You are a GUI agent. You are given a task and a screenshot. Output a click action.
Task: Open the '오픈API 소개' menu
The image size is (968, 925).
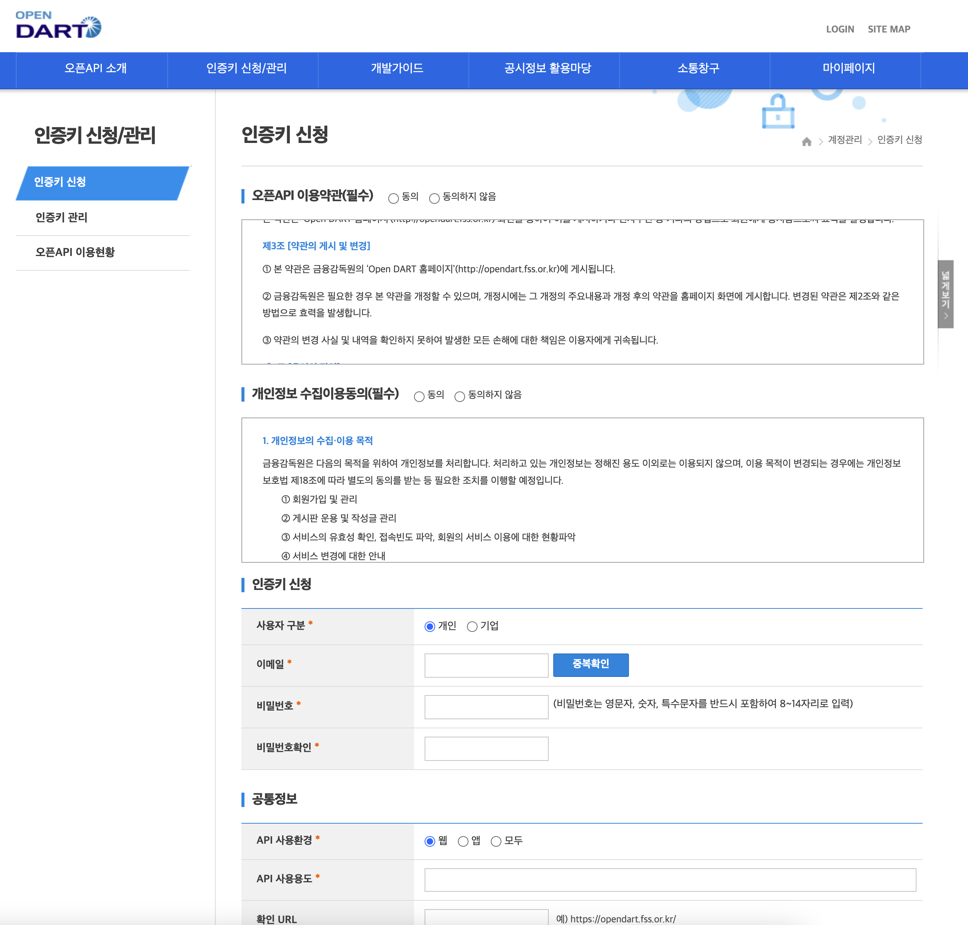click(95, 68)
